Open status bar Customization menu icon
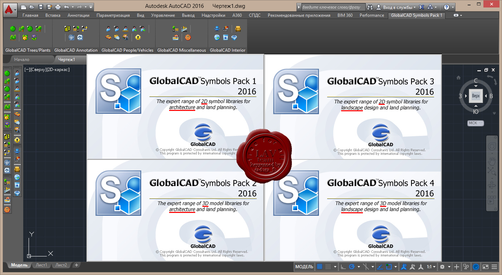The image size is (502, 275). coord(494,266)
